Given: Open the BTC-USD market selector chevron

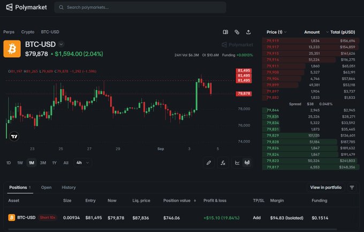Looking at the screenshot, I should 61,44.
